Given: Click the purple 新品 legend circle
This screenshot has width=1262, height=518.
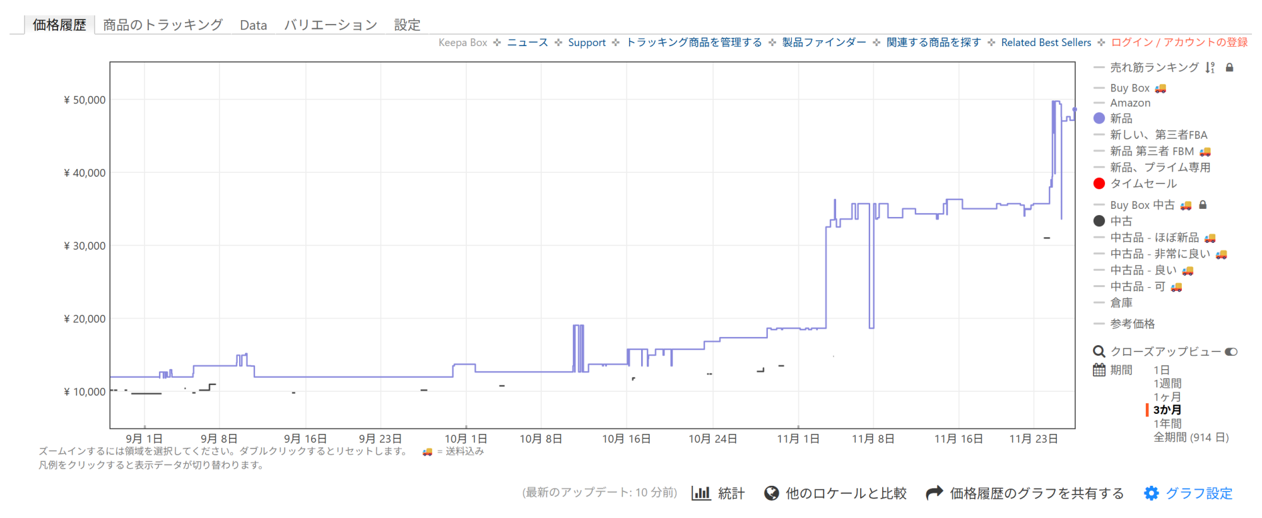Looking at the screenshot, I should 1099,118.
